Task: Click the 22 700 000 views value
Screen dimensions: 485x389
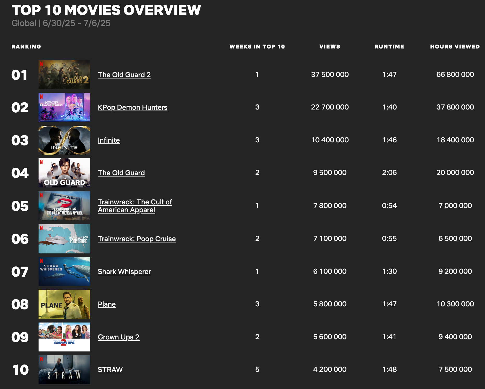Action: (x=330, y=107)
